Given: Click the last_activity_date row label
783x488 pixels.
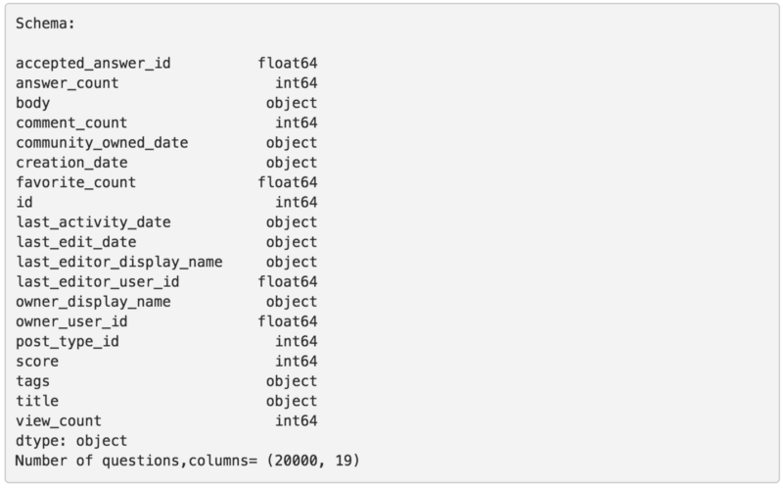Looking at the screenshot, I should pos(94,222).
